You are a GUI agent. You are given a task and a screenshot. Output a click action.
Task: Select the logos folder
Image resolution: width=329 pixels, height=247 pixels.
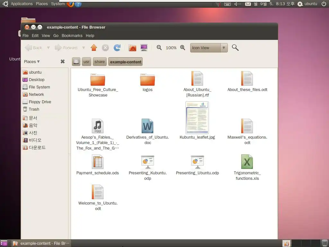147,82
